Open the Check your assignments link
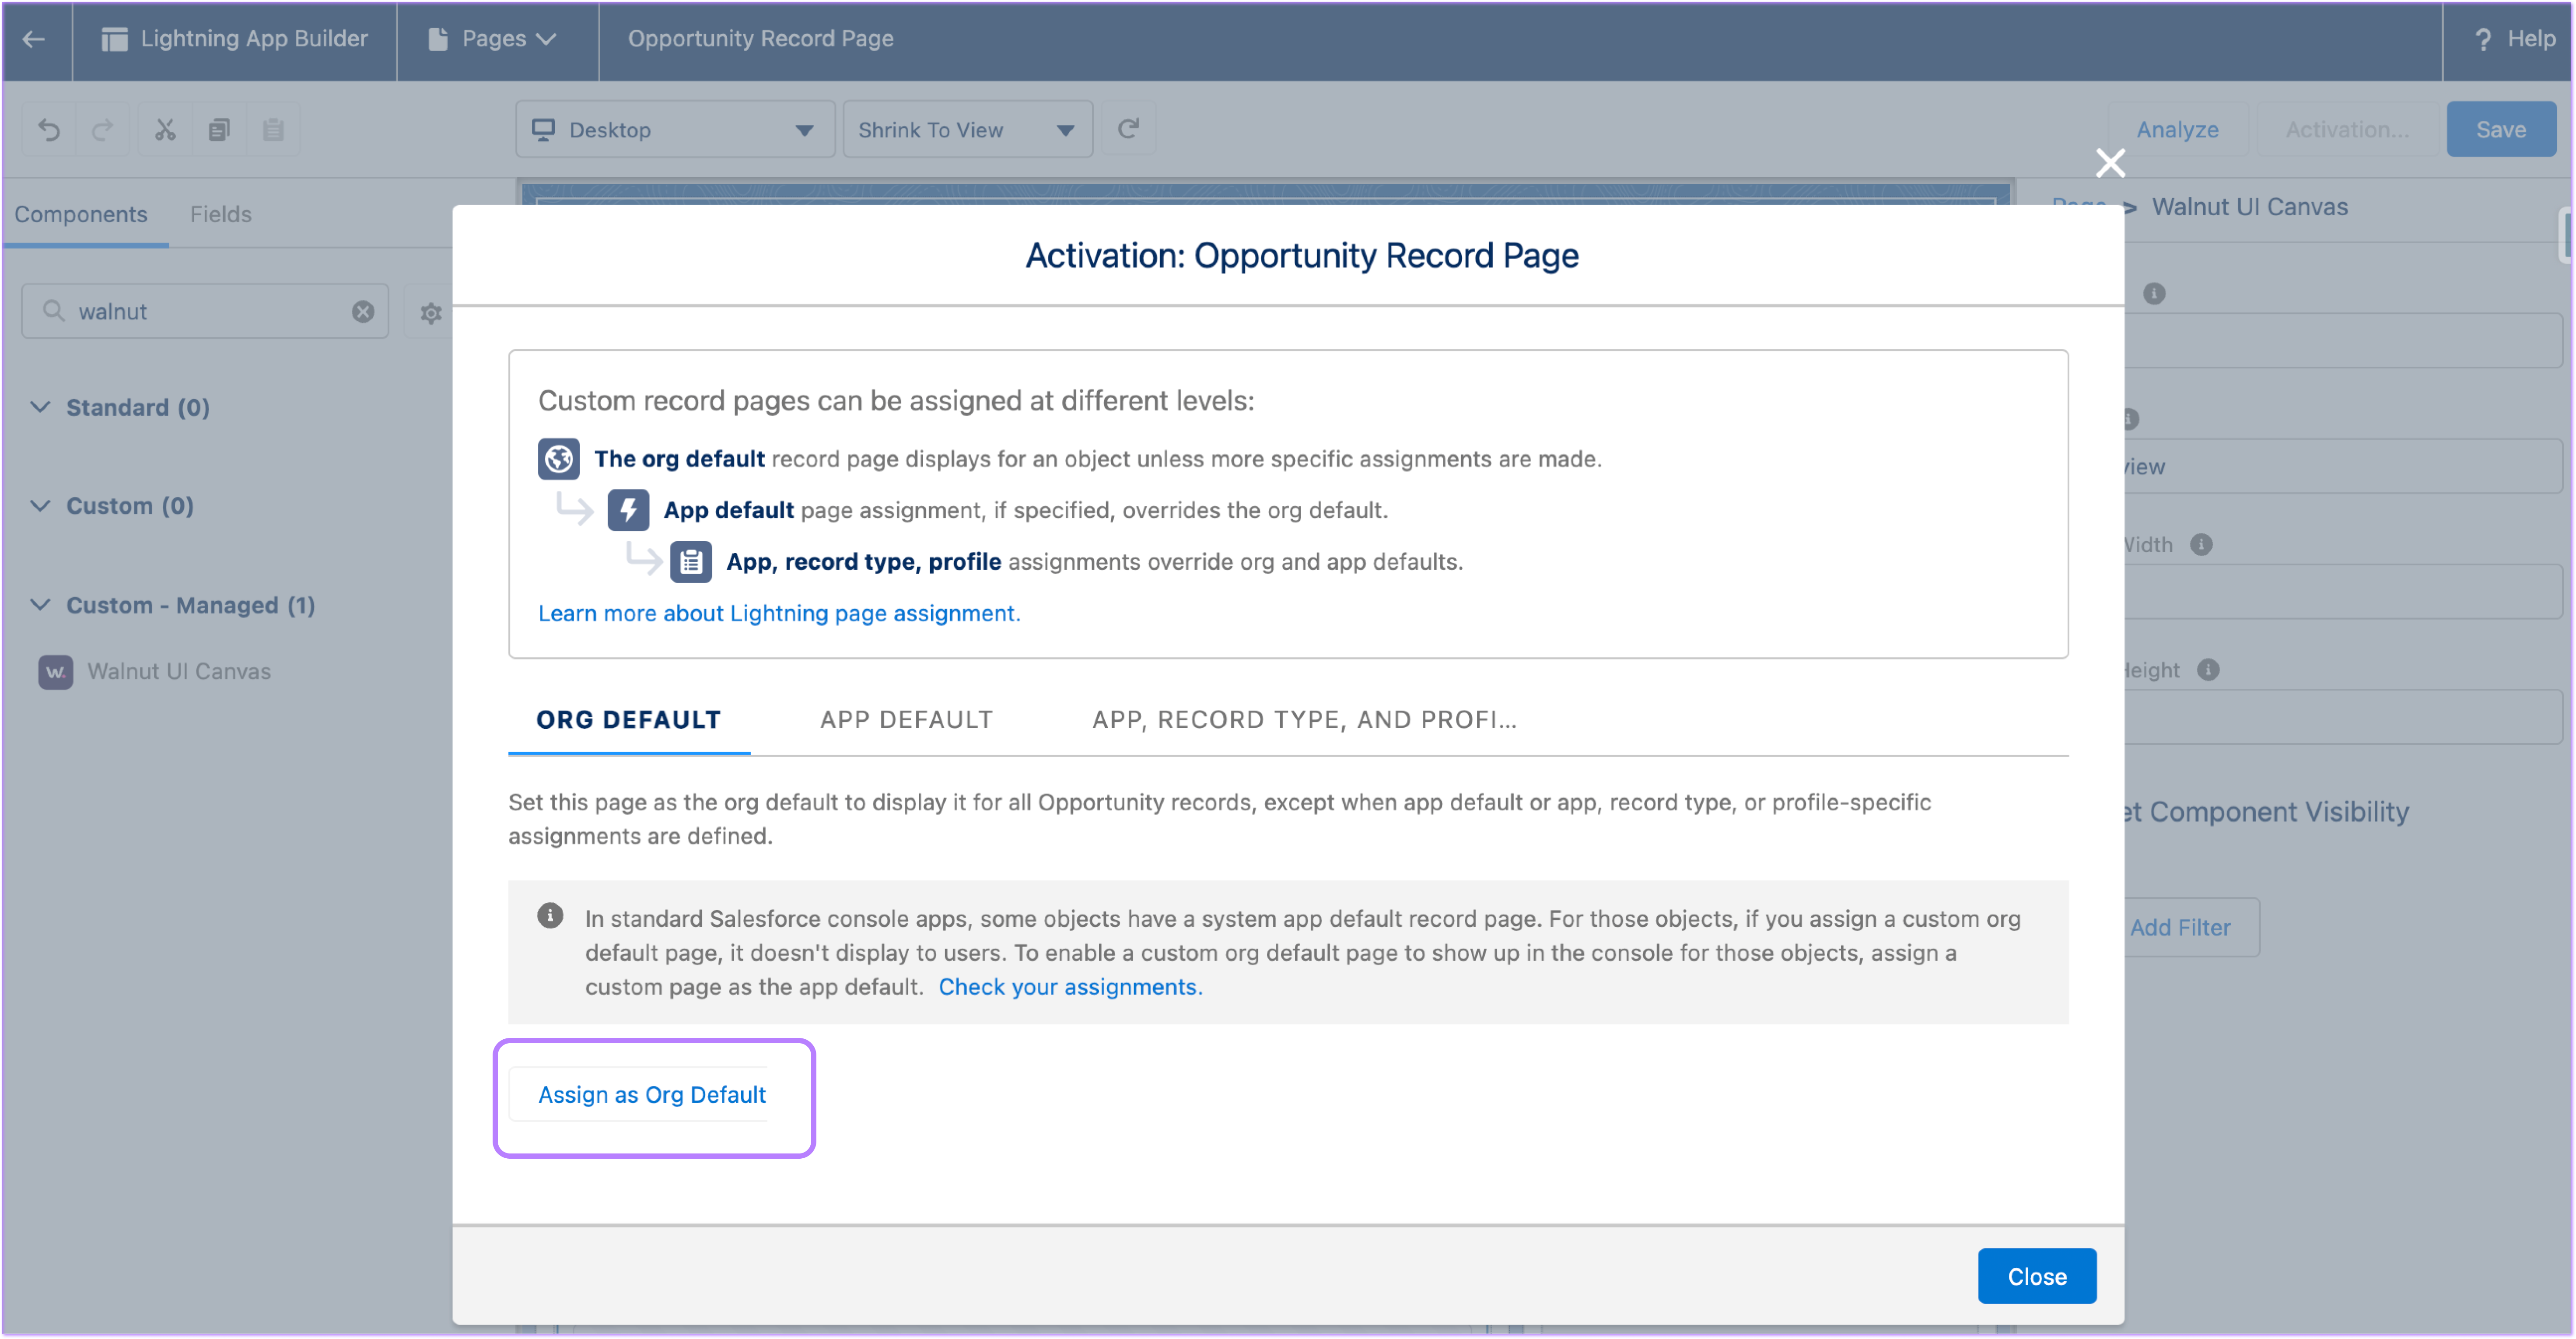The height and width of the screenshot is (1339, 2576). (x=1070, y=988)
